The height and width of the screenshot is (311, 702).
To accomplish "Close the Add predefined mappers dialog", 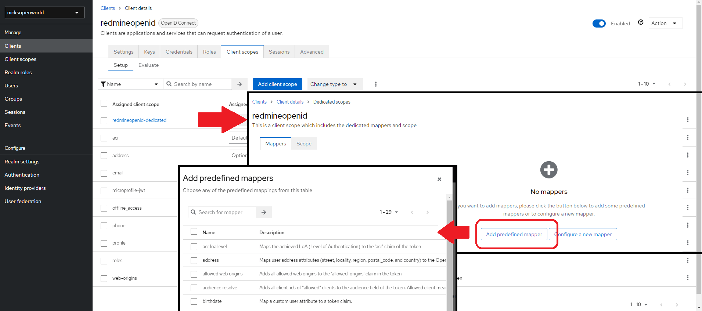I will click(x=439, y=179).
